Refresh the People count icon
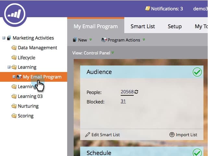 coord(136,92)
